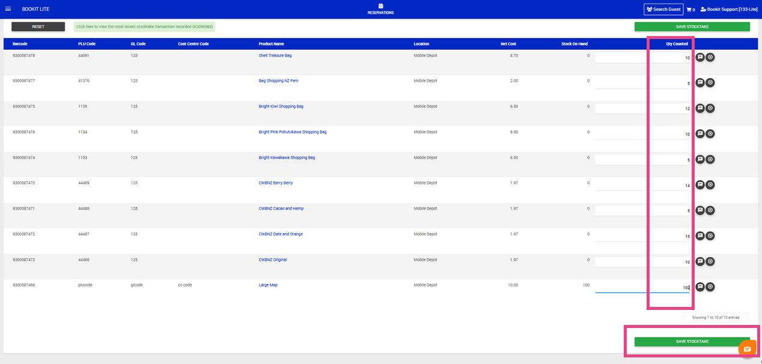Clear count for Bag Shopping NZ Fern
Screen dimensions: 762x364
point(710,83)
